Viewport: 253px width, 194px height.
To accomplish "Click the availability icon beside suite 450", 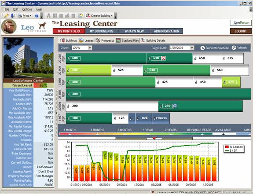I will click(x=196, y=82).
